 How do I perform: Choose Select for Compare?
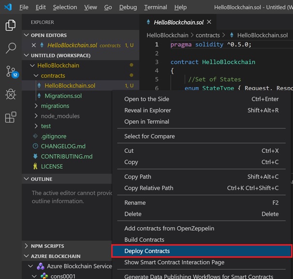tap(202, 136)
